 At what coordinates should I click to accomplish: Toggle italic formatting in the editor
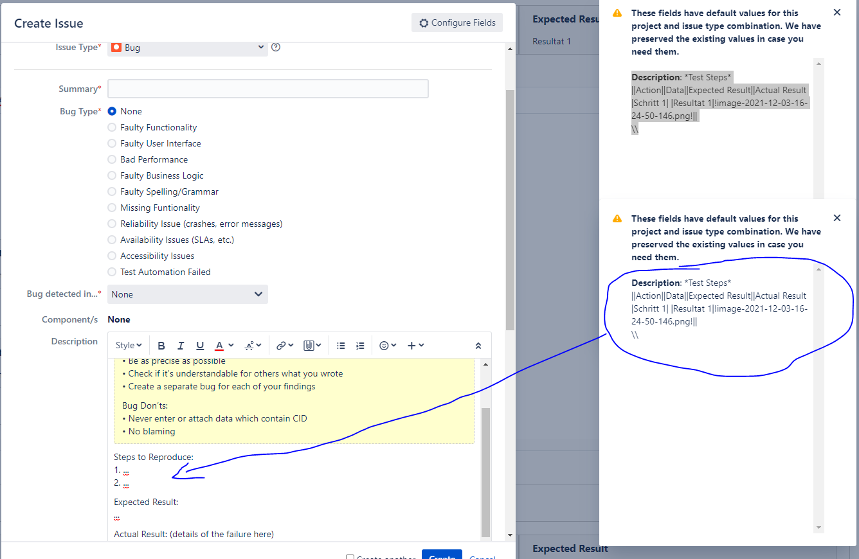click(x=181, y=346)
